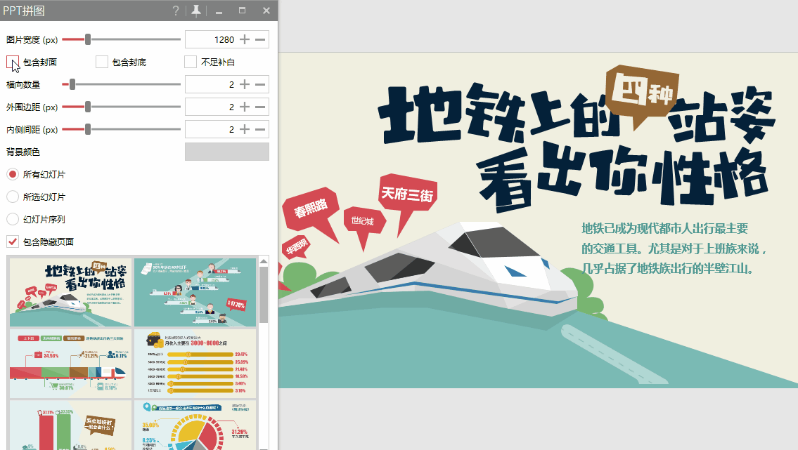Decrease 内侧间距 with minus icon
This screenshot has height=450, width=798.
click(260, 130)
